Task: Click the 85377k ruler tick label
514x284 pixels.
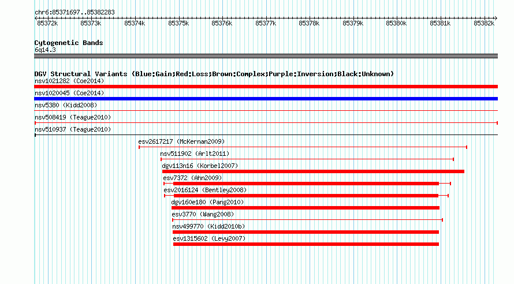Action: (266, 23)
